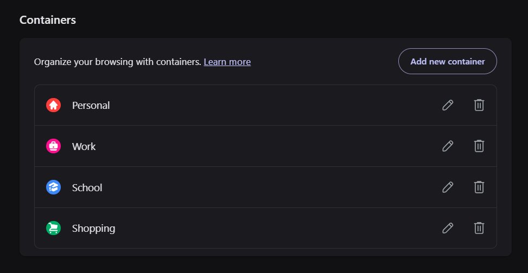Select the School container name label
Image resolution: width=528 pixels, height=273 pixels.
click(x=87, y=187)
